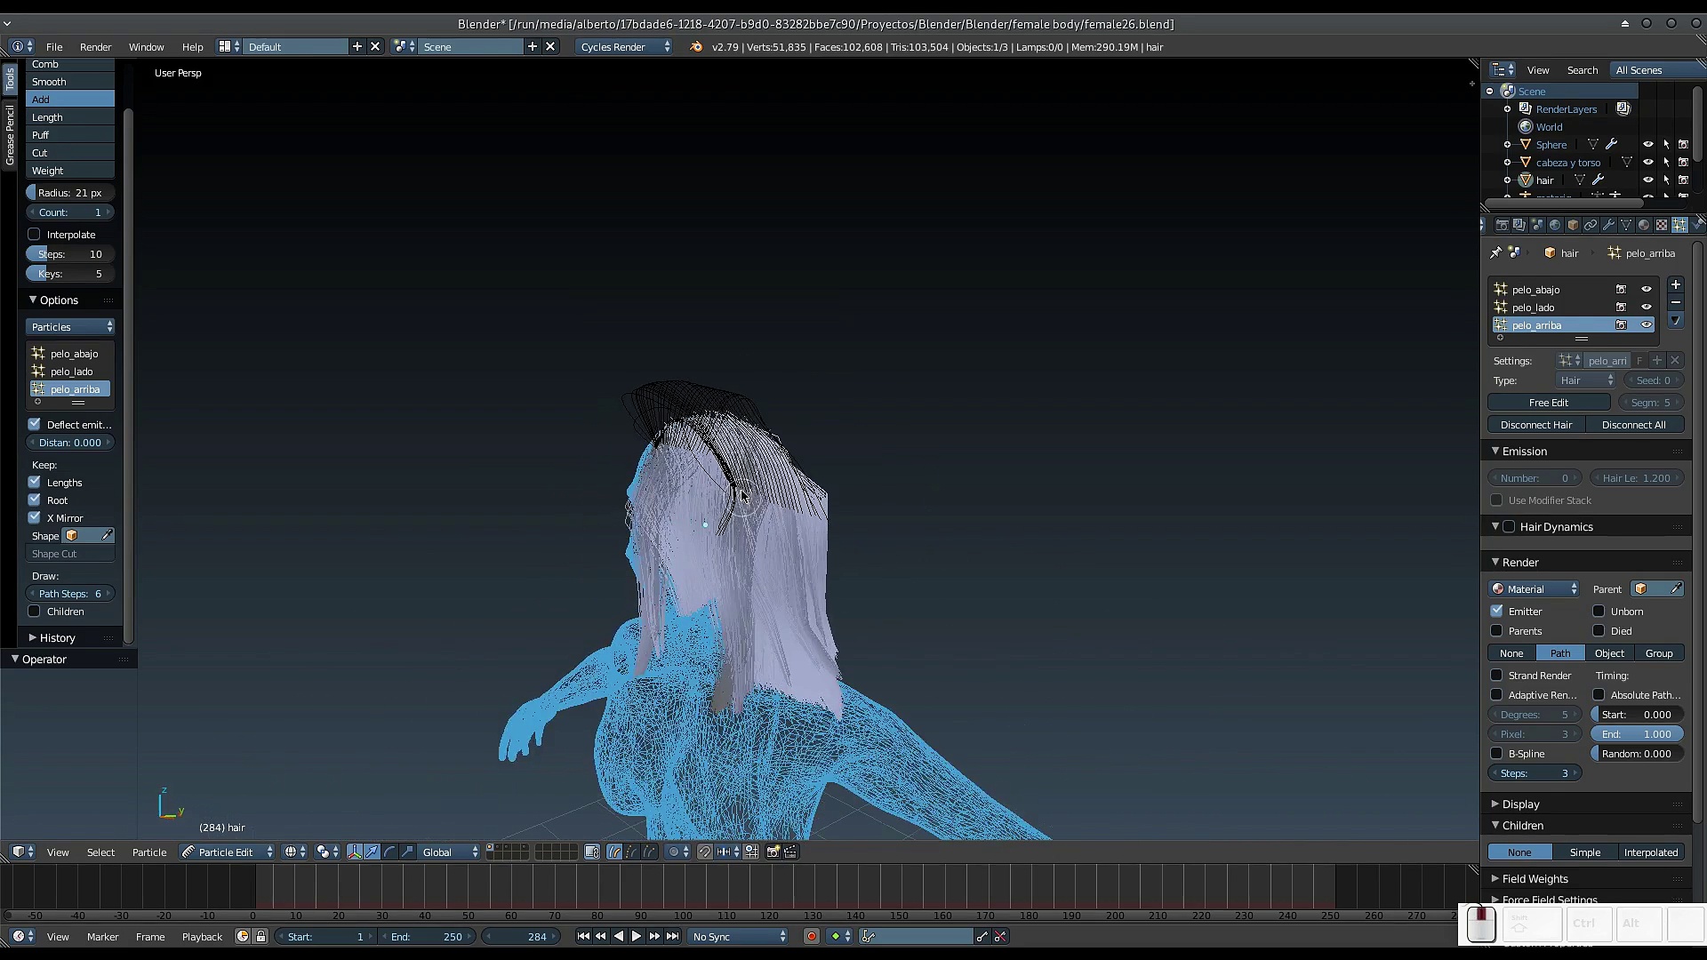Click the Texture checkerboard properties tab

pyautogui.click(x=1661, y=225)
